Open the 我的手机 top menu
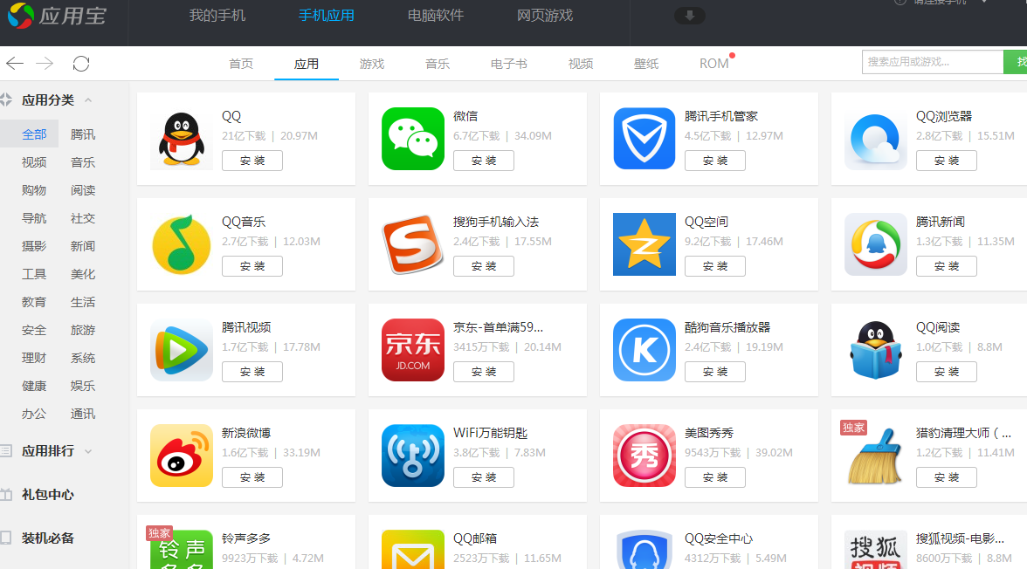The width and height of the screenshot is (1027, 569). click(217, 15)
